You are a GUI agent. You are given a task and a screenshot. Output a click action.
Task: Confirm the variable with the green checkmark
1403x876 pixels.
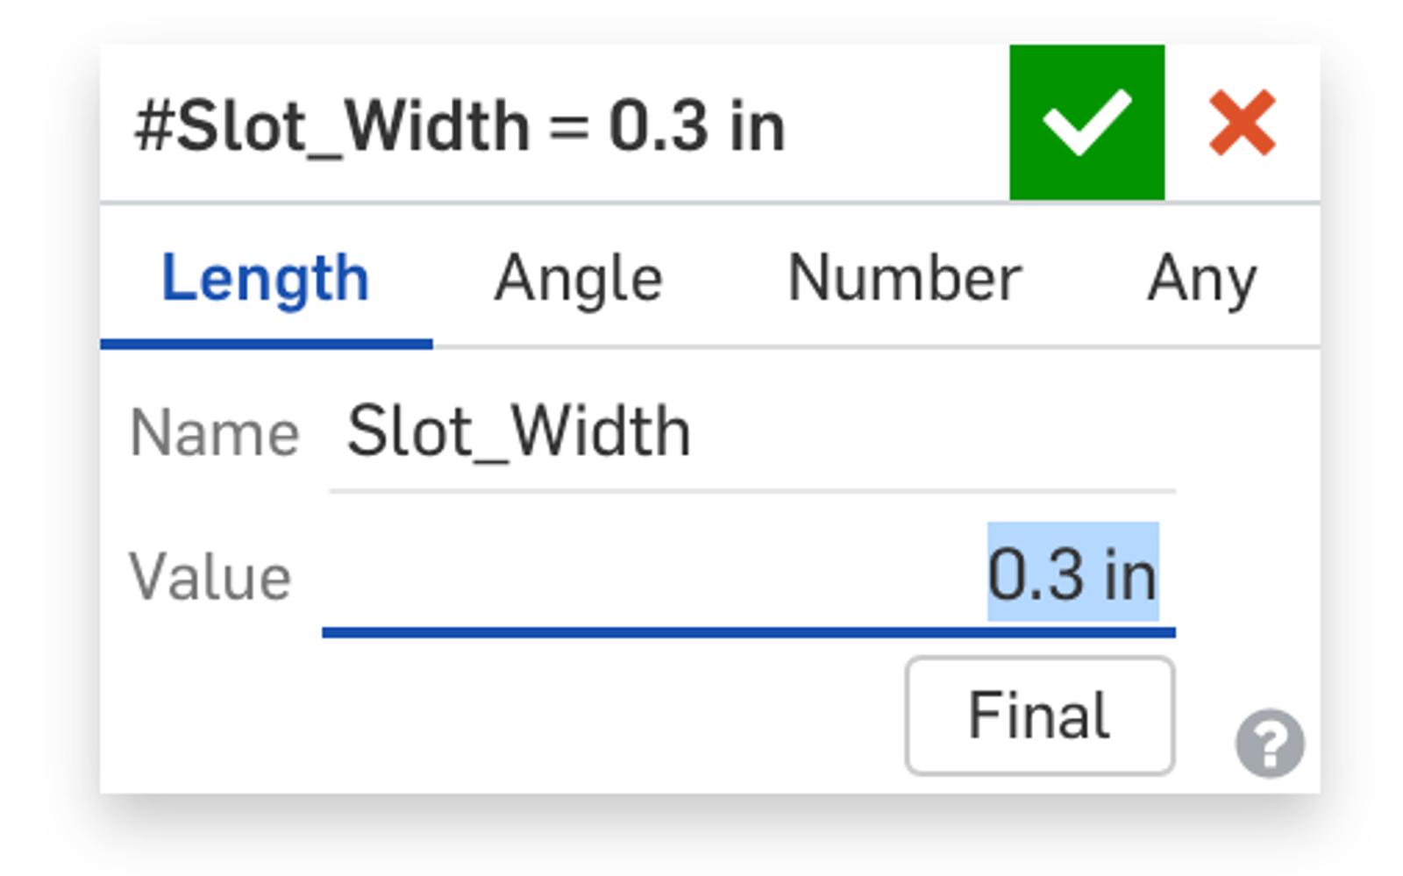(1086, 123)
